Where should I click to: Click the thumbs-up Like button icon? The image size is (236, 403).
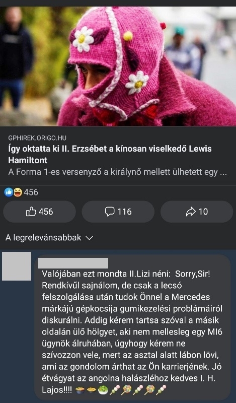(x=31, y=212)
